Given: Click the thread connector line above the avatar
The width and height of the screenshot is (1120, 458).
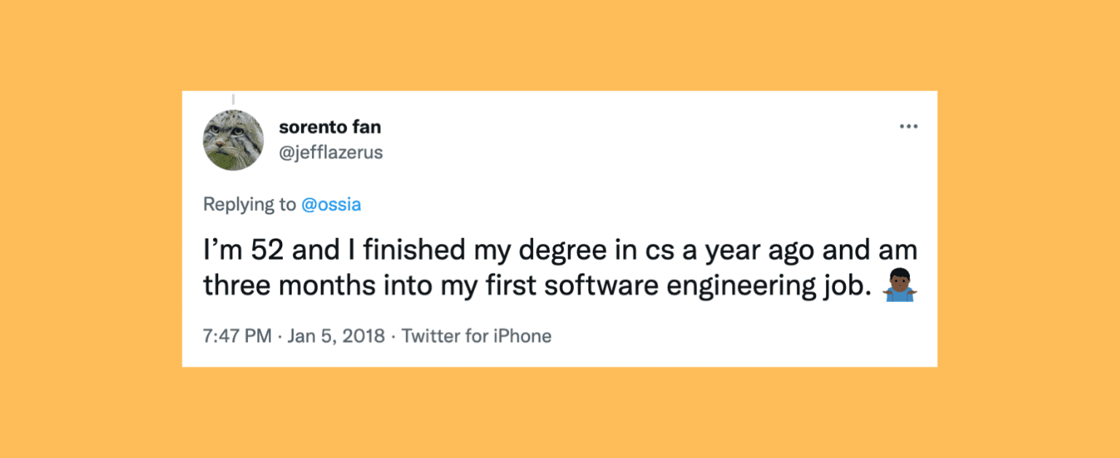Looking at the screenshot, I should point(233,97).
